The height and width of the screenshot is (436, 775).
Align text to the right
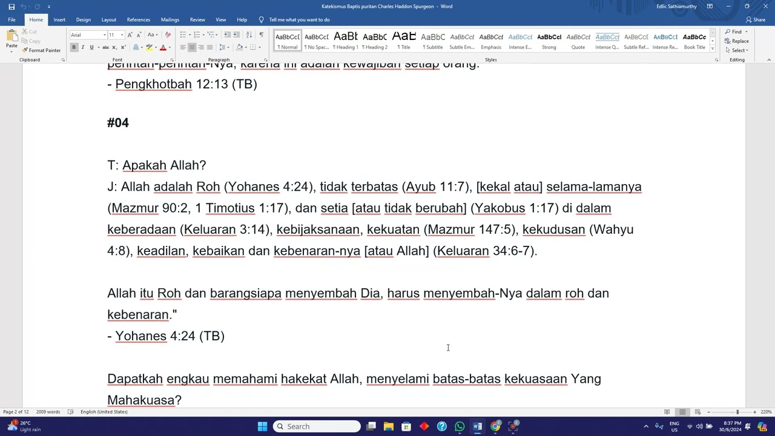201,47
